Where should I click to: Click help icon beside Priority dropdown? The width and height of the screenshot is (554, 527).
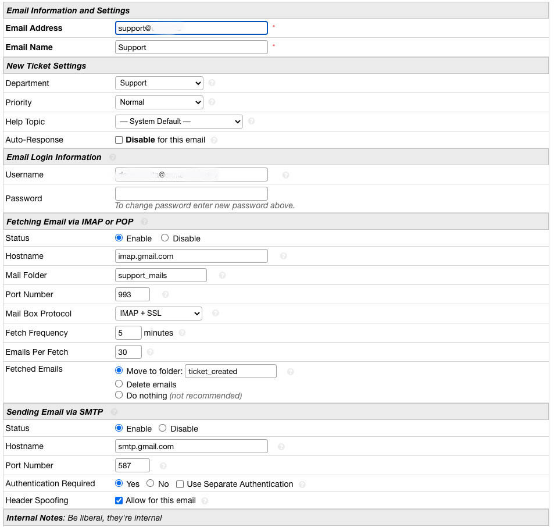click(212, 102)
